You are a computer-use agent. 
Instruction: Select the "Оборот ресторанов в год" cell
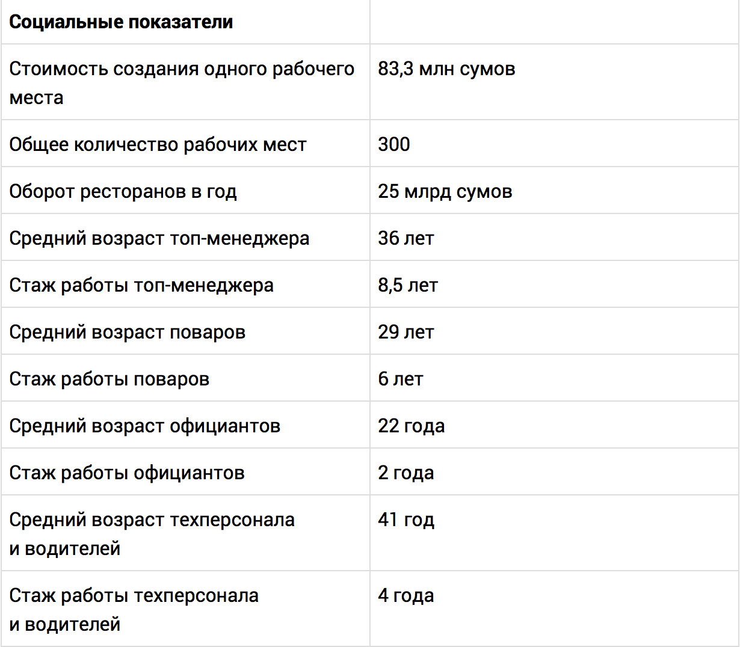pos(123,192)
